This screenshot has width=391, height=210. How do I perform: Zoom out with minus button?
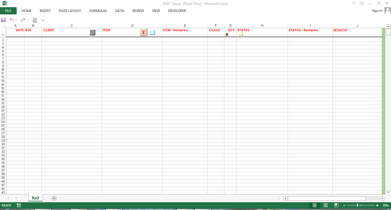pos(344,206)
